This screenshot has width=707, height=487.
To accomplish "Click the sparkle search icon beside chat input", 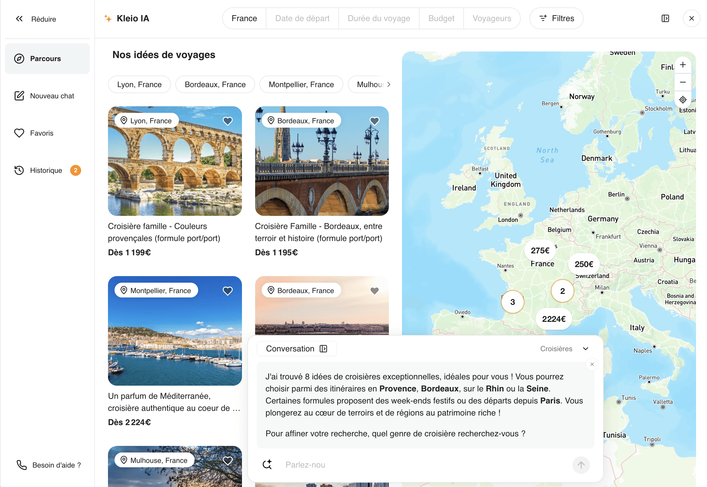I will tap(267, 465).
